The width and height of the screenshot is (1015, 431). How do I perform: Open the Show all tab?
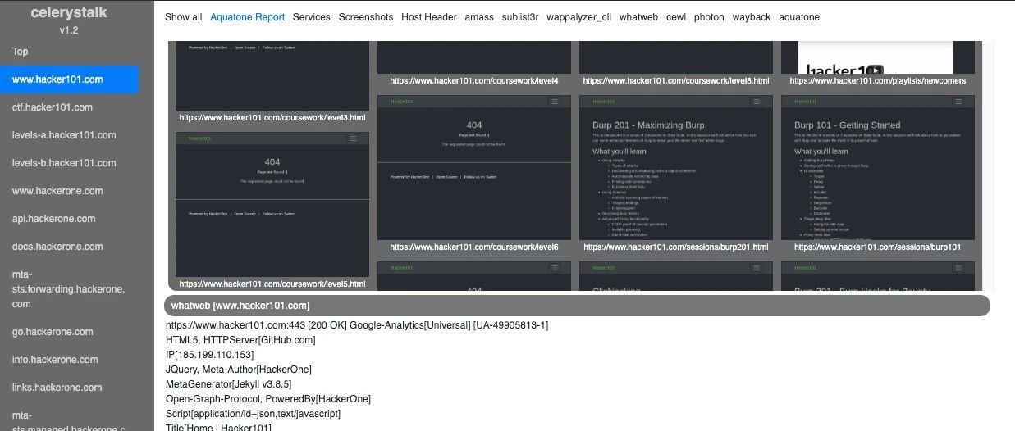pyautogui.click(x=183, y=17)
